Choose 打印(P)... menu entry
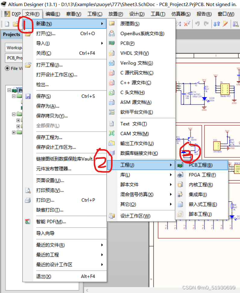Image resolution: width=240 pixels, height=293 pixels. tap(65, 200)
